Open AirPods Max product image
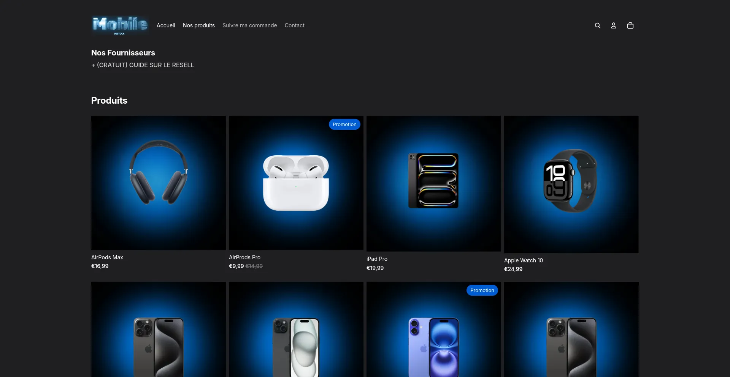The height and width of the screenshot is (377, 730). 159,183
